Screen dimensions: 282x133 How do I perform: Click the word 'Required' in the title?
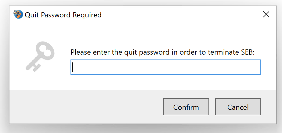click(x=87, y=15)
